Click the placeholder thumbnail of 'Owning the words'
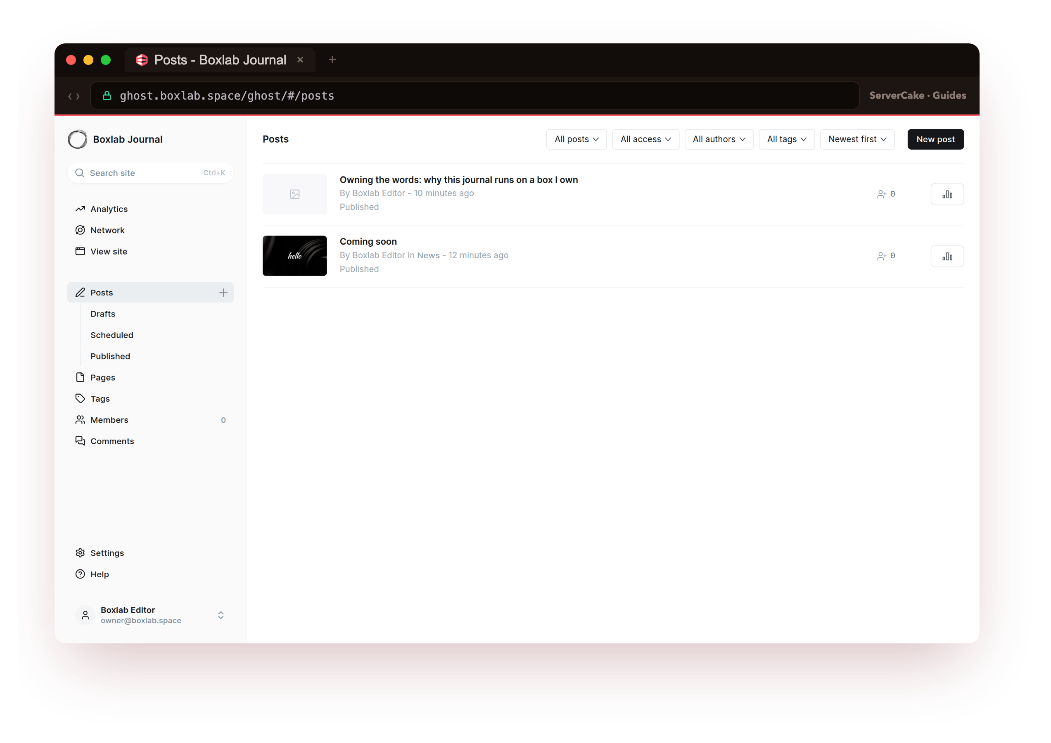The height and width of the screenshot is (743, 1051). [x=295, y=194]
